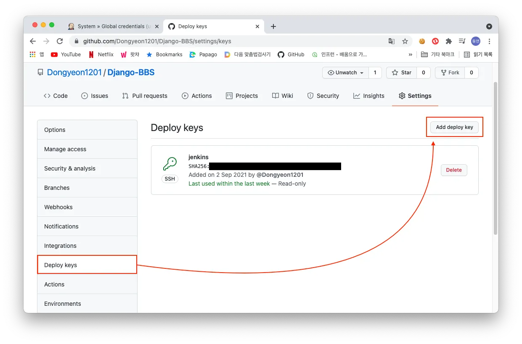Viewport: 522px width, 344px height.
Task: Click the browser forward arrow
Action: pyautogui.click(x=46, y=41)
